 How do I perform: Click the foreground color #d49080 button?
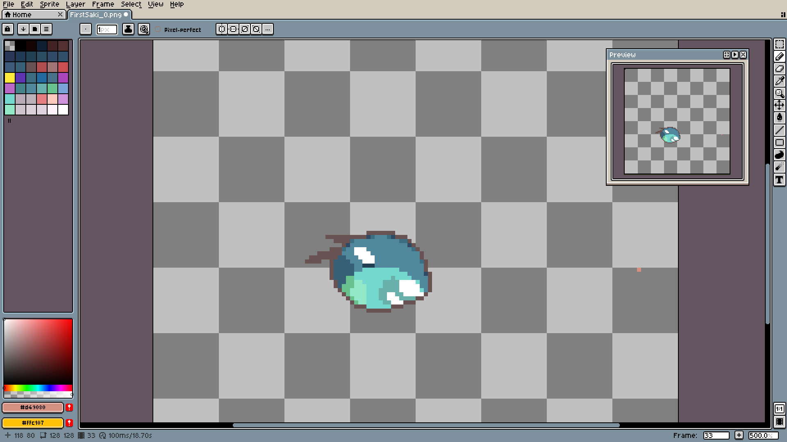coord(33,407)
